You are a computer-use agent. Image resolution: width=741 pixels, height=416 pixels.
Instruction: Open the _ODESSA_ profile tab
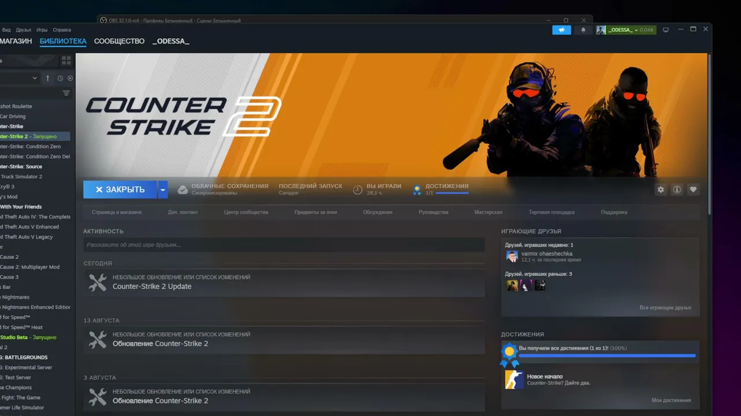(x=171, y=42)
